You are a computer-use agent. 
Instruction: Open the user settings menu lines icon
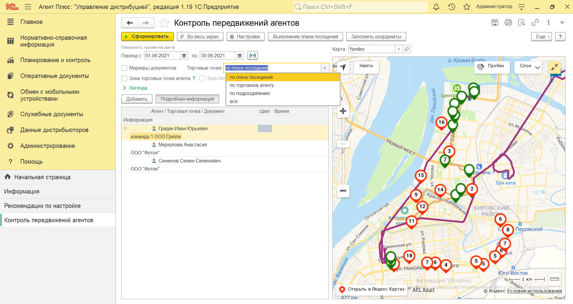tap(522, 7)
